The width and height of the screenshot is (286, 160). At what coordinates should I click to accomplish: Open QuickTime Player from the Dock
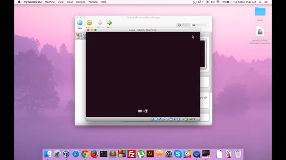click(x=197, y=154)
